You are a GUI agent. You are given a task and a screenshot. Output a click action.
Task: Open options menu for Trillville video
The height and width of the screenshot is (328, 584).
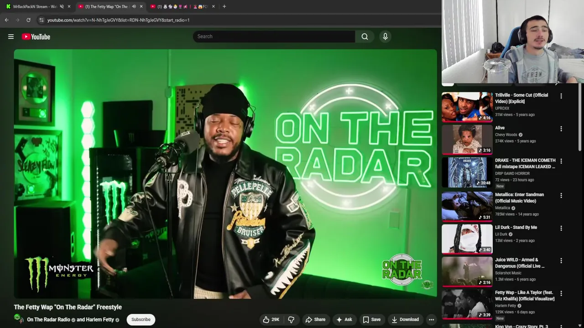click(561, 96)
